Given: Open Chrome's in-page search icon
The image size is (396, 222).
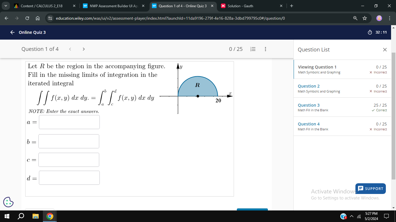Looking at the screenshot, I should 355,18.
